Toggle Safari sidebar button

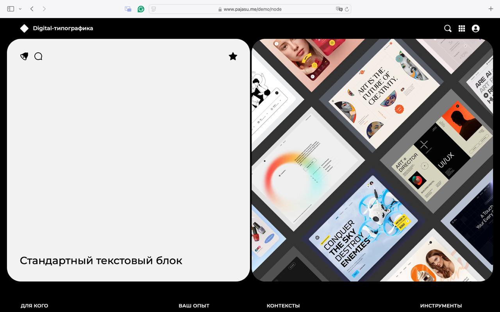tap(11, 9)
